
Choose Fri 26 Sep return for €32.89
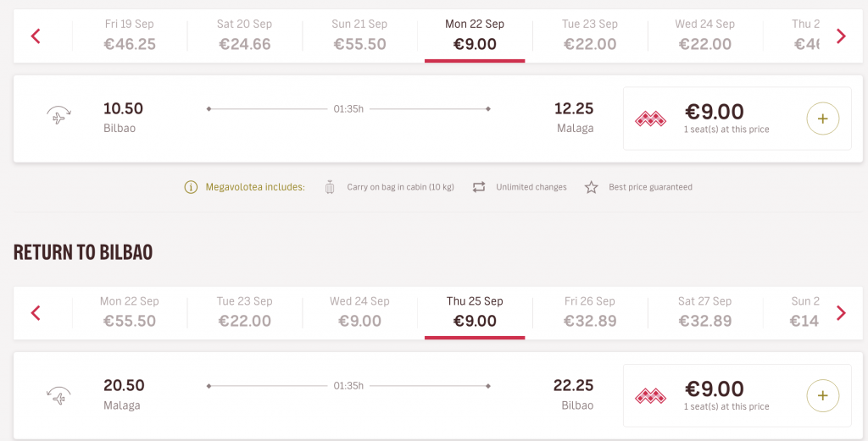pos(590,313)
